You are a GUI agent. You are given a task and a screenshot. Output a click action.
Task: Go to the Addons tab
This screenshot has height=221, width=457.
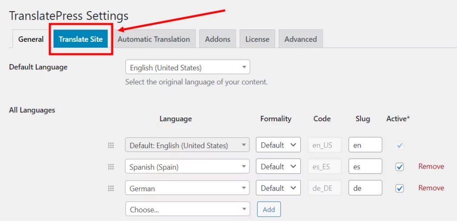(x=218, y=39)
